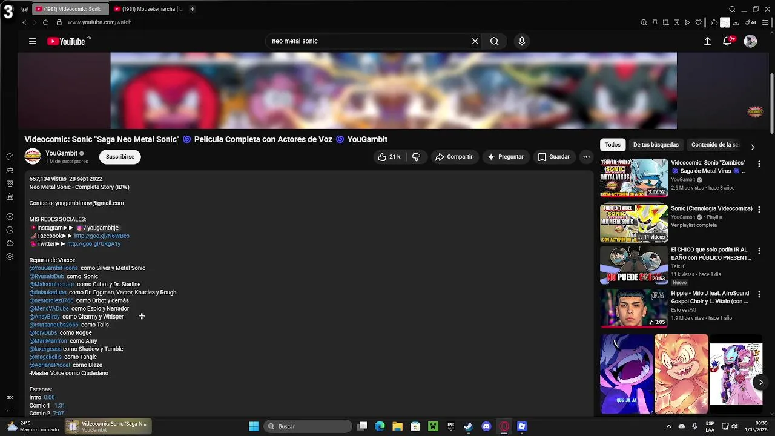Open Videocomic Zombies video thumbnail

click(634, 178)
